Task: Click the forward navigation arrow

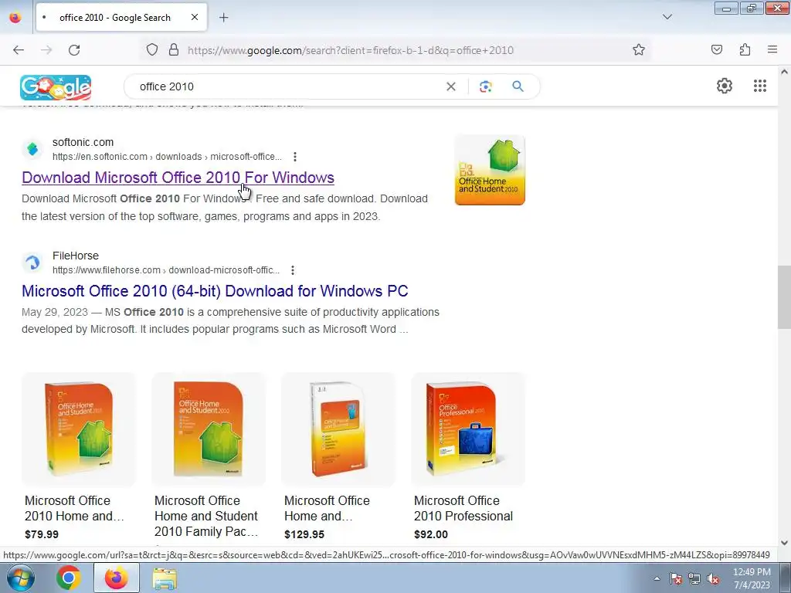Action: tap(46, 50)
